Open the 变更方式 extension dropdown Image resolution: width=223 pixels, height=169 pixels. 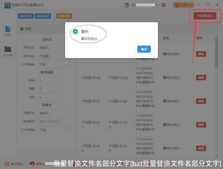click(x=54, y=113)
